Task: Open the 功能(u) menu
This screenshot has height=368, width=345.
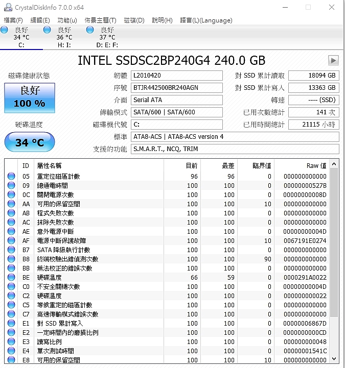Action: click(67, 20)
